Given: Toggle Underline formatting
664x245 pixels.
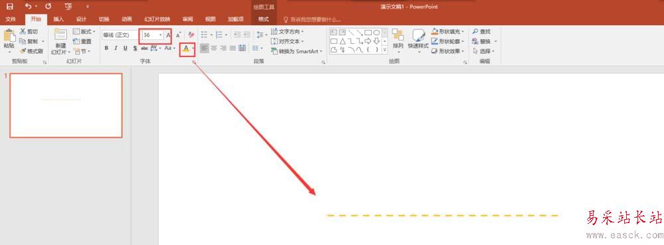Looking at the screenshot, I should pyautogui.click(x=125, y=48).
